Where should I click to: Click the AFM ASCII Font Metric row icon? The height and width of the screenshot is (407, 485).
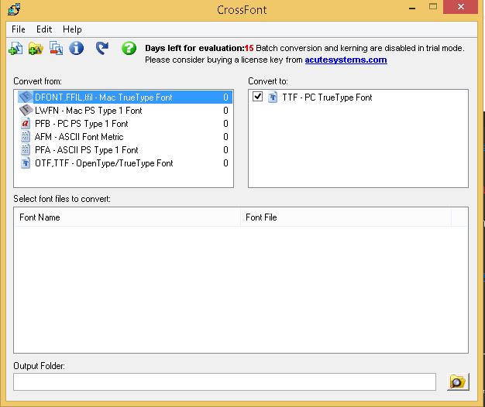[26, 136]
